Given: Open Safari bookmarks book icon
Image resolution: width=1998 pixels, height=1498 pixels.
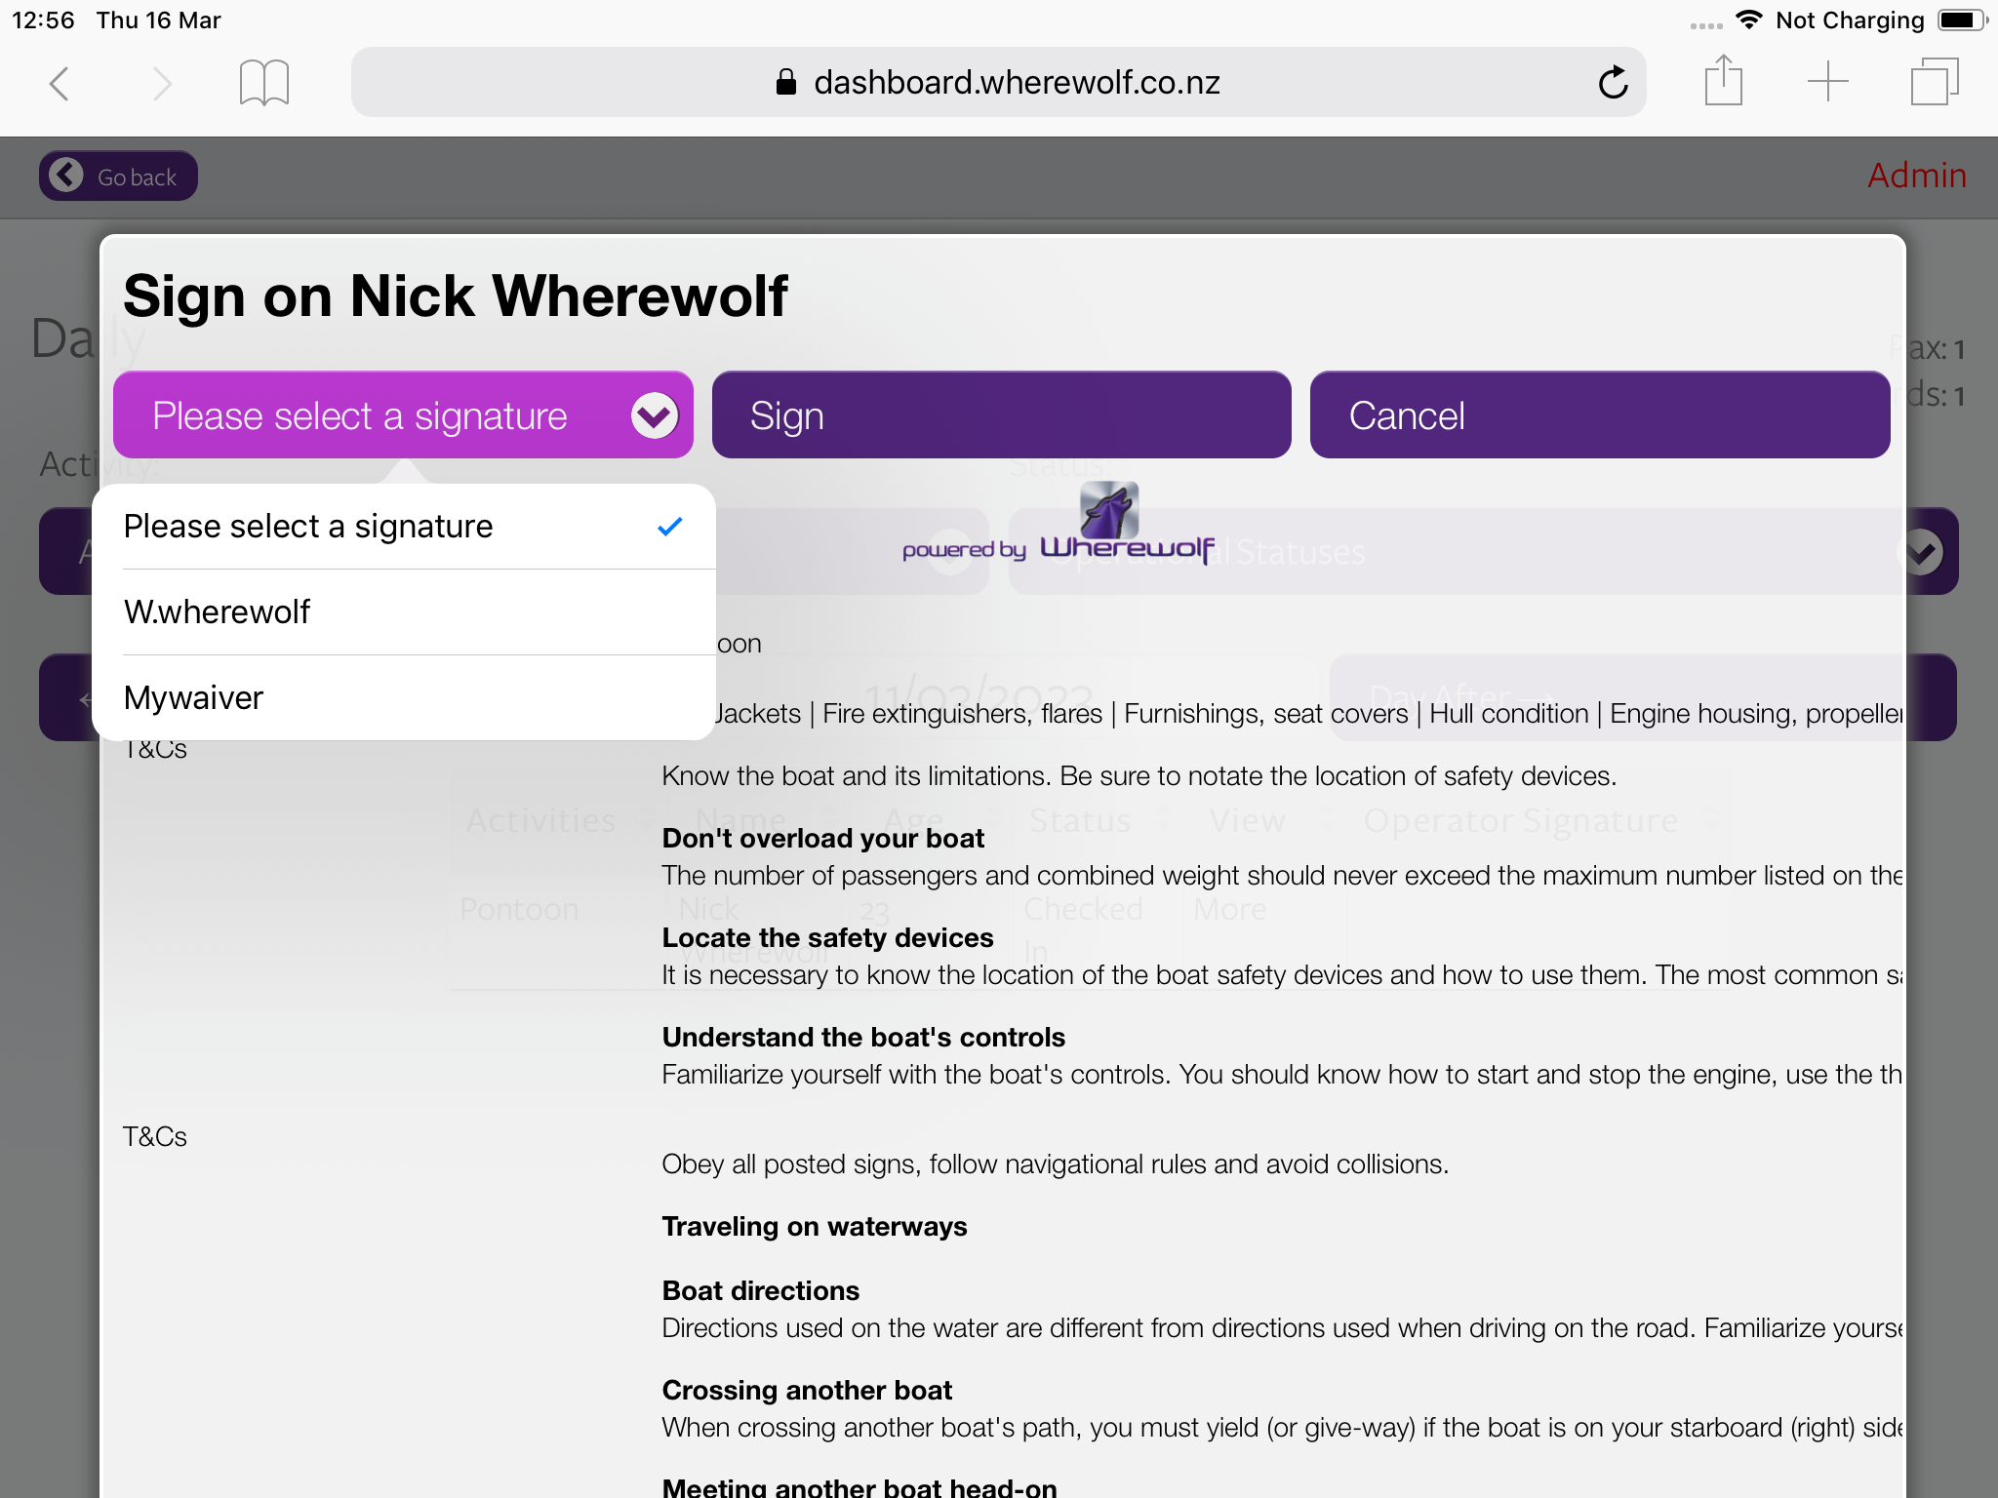Looking at the screenshot, I should 264,82.
